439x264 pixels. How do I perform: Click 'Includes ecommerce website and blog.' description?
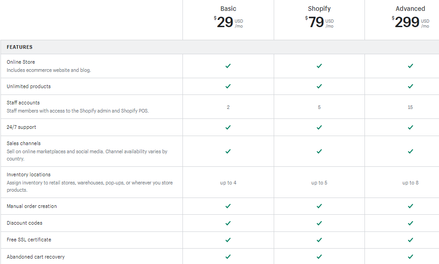pos(49,70)
